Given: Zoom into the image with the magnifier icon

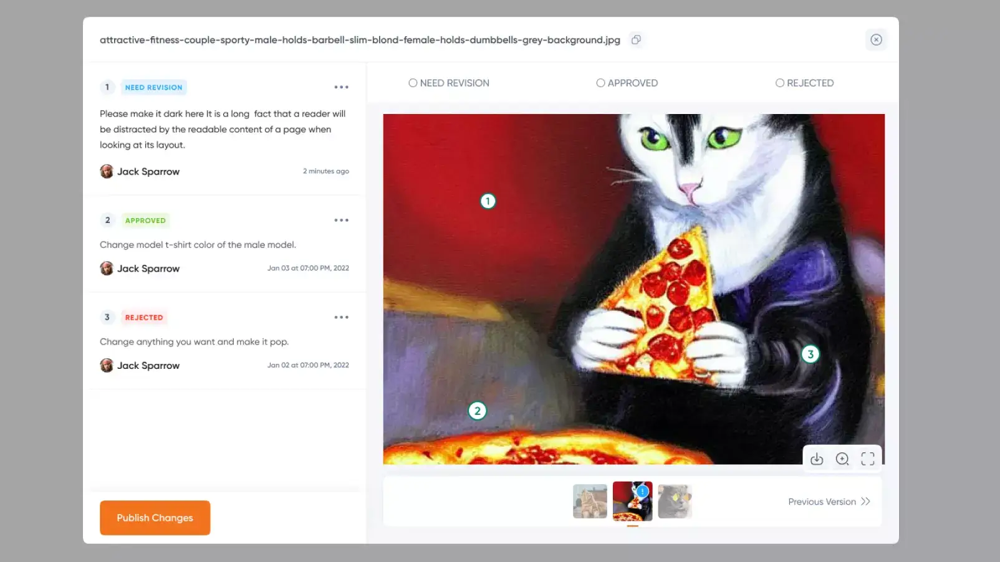Looking at the screenshot, I should tap(842, 459).
